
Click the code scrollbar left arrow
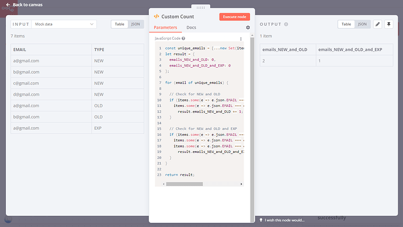click(x=164, y=184)
